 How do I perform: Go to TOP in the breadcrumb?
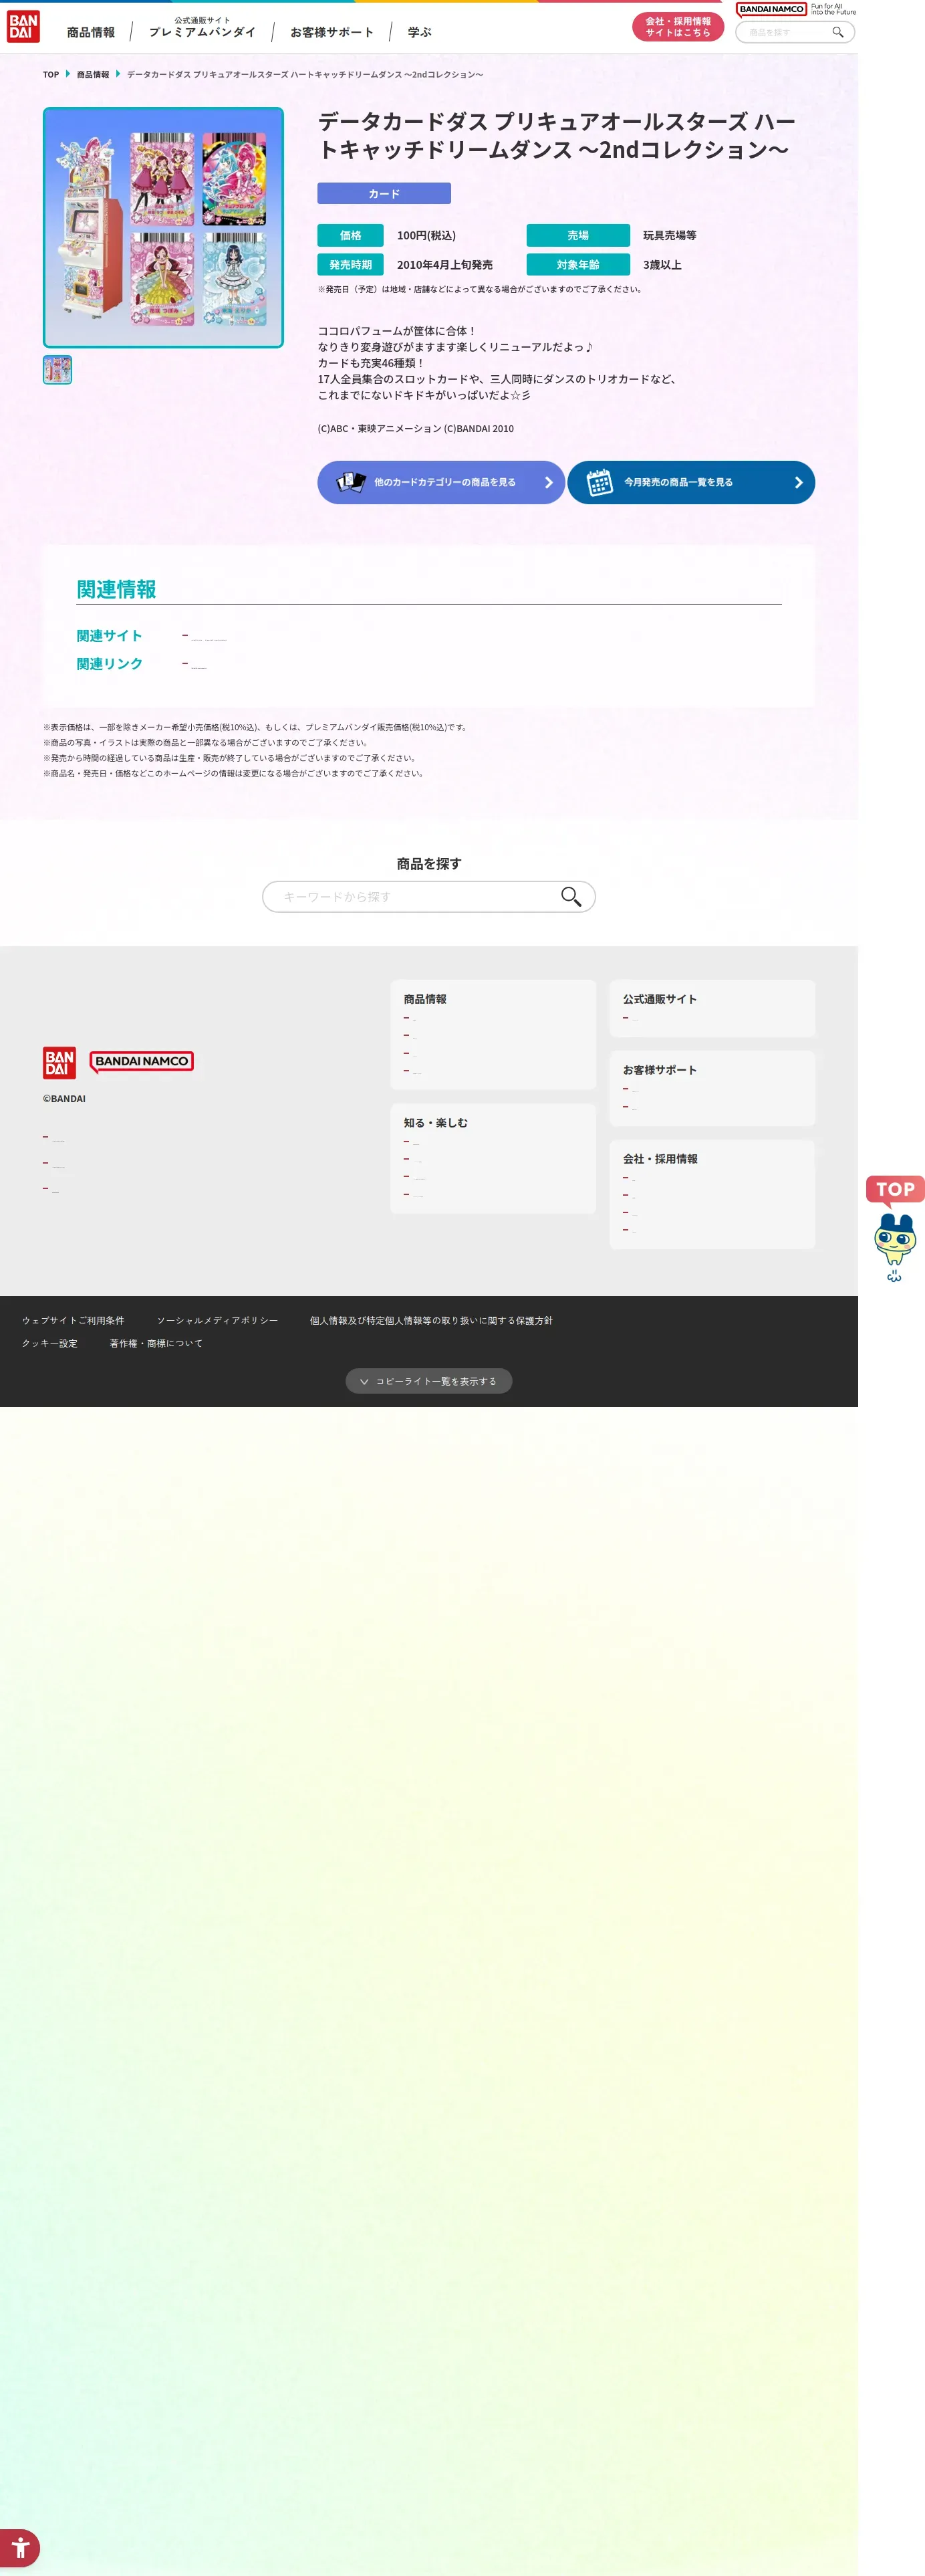[51, 75]
